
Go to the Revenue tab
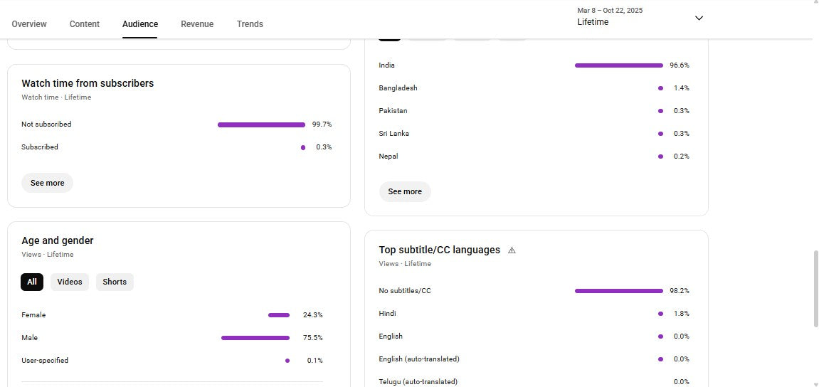pos(197,24)
